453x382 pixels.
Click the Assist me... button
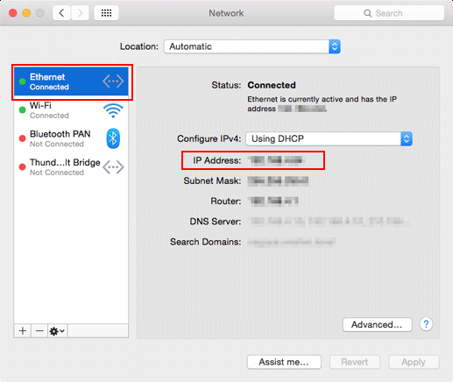284,362
